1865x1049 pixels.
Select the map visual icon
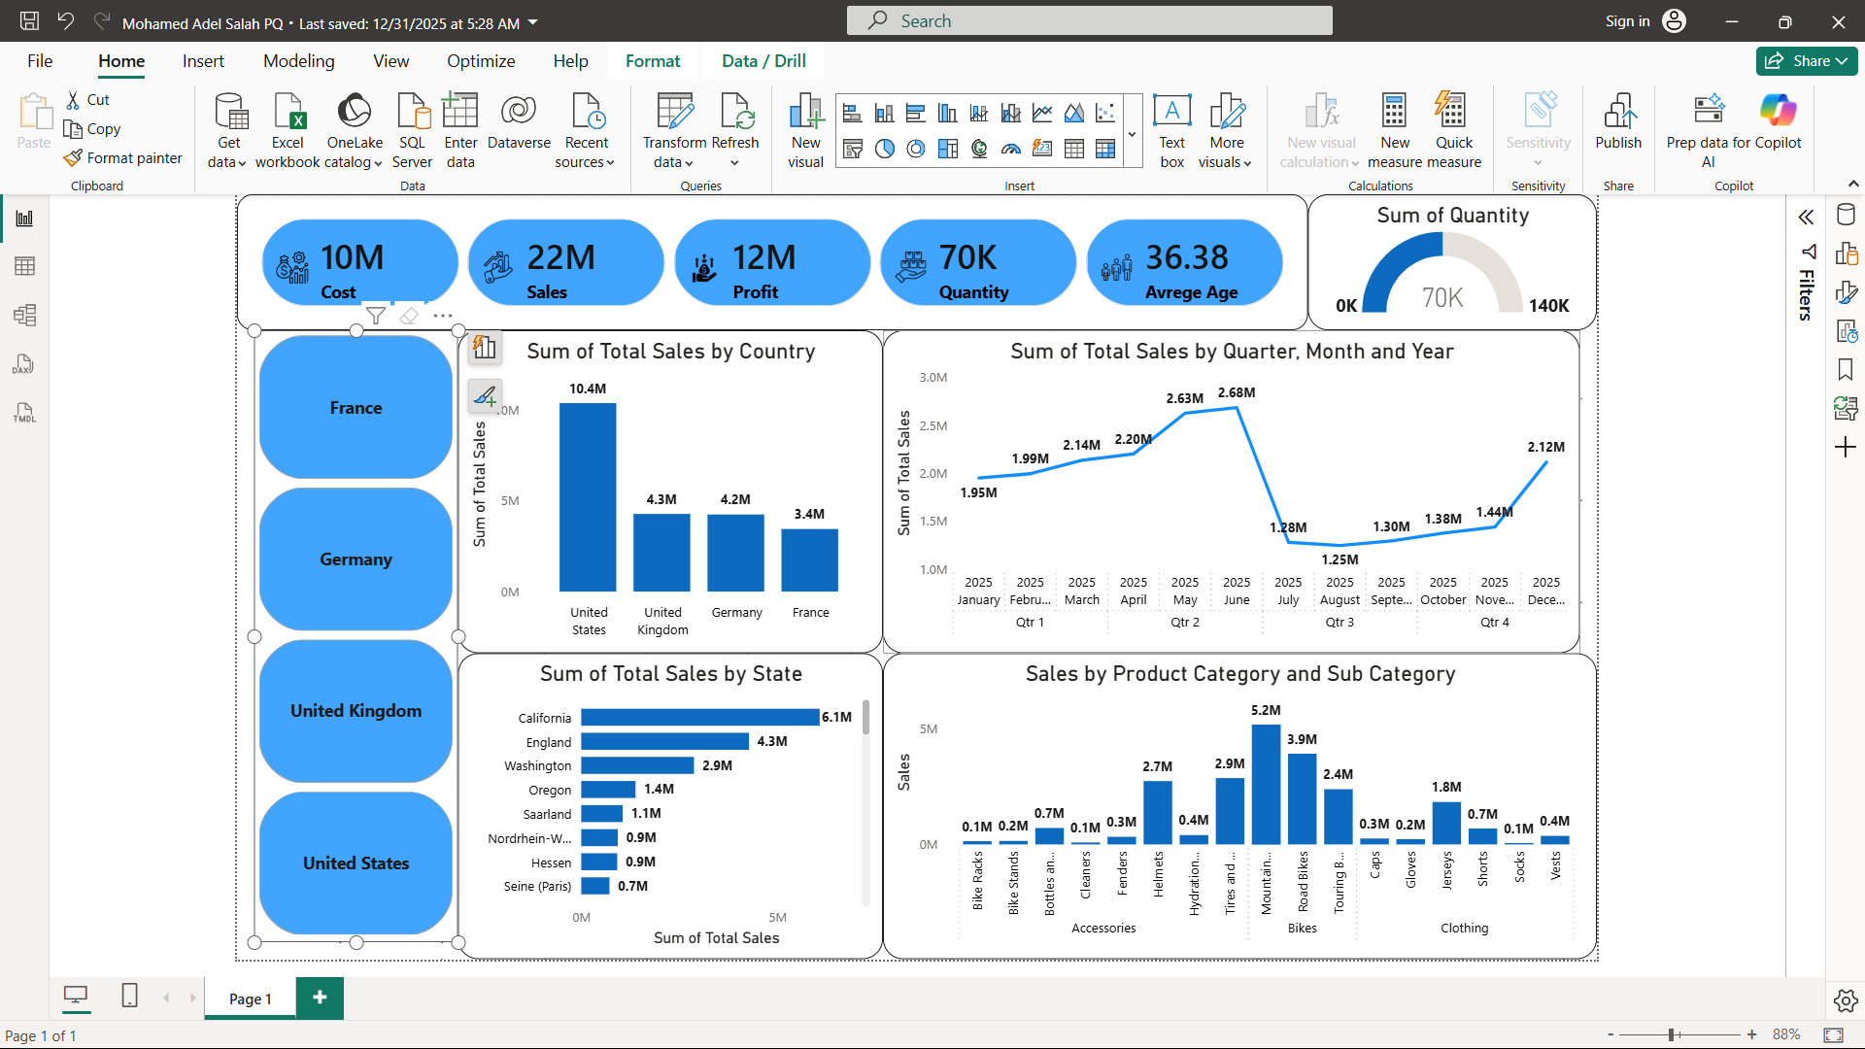[979, 149]
